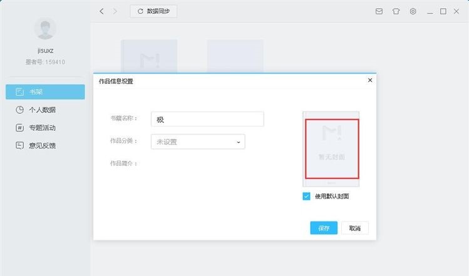Viewport: 469px width, 276px height.
Task: Click the first book cover behind dialog
Action: [149, 56]
